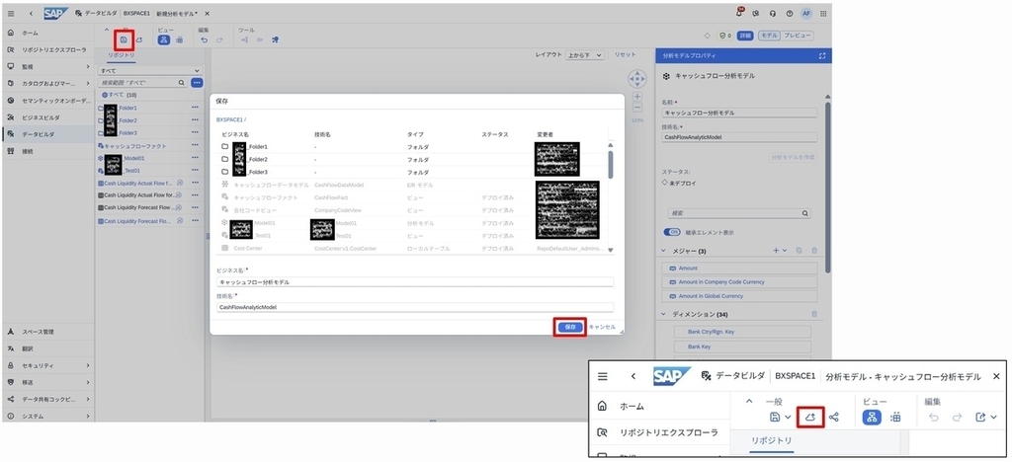
Task: Click the save icon in the main toolbar
Action: point(124,39)
